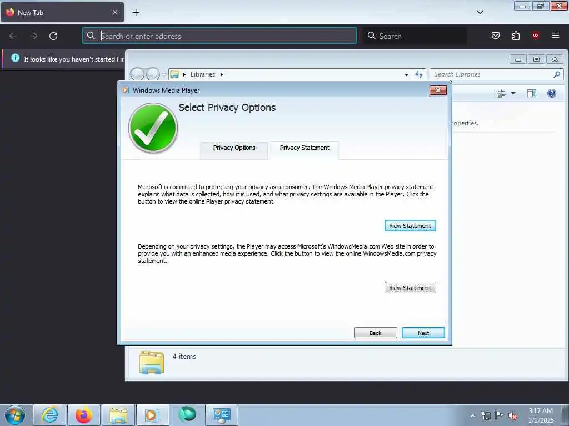Click Explorer Forward navigation button
The height and width of the screenshot is (426, 569).
pos(153,74)
